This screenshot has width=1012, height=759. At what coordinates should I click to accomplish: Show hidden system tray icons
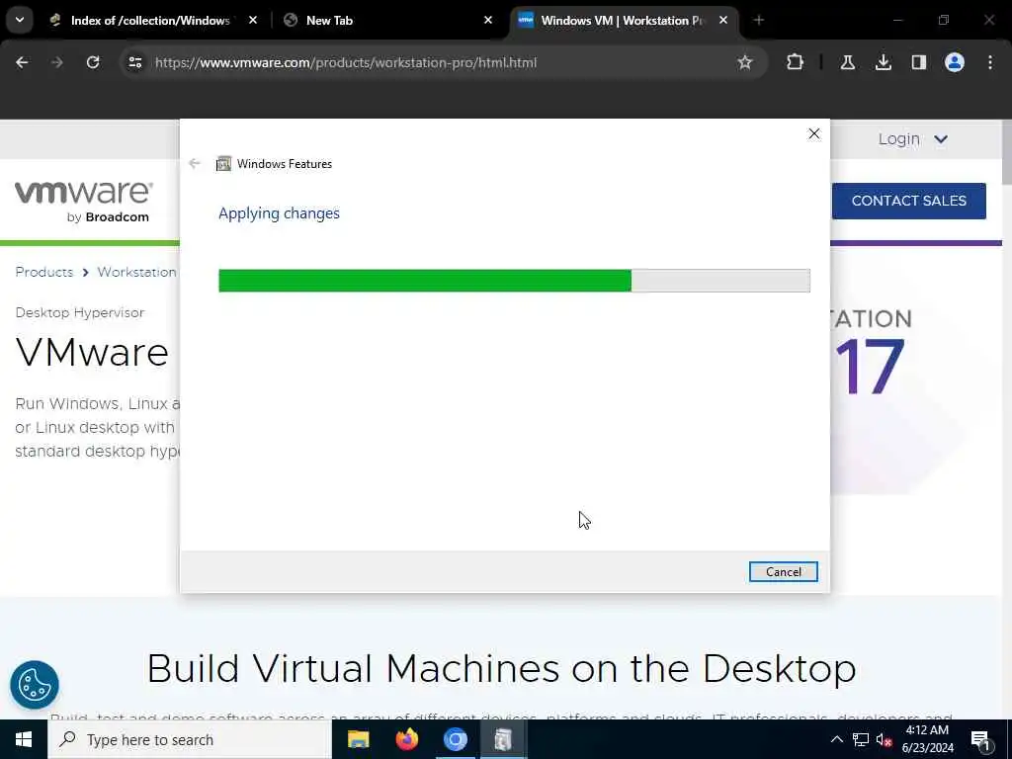836,739
